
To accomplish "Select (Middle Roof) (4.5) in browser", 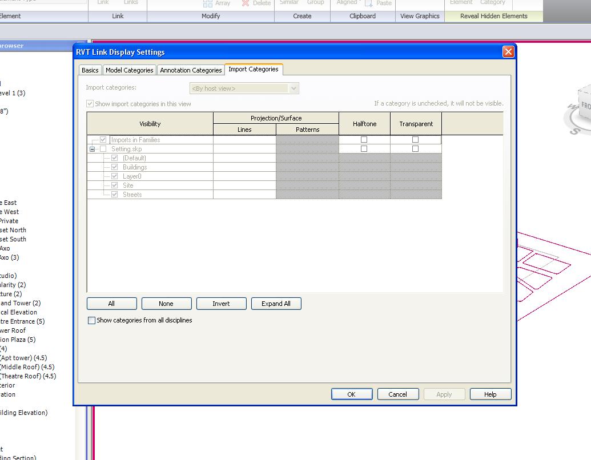I will 27,367.
